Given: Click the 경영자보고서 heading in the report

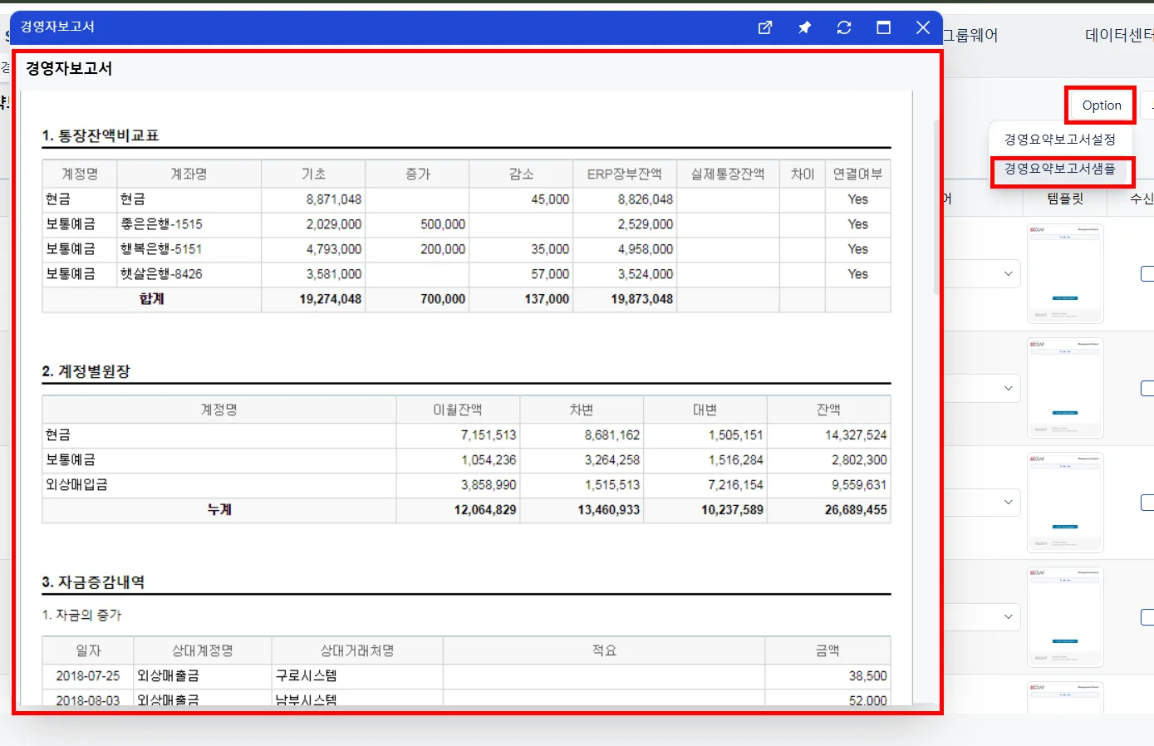Looking at the screenshot, I should [69, 68].
